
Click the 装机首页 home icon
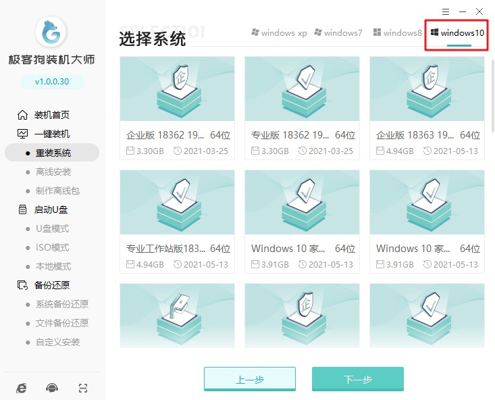pyautogui.click(x=23, y=115)
